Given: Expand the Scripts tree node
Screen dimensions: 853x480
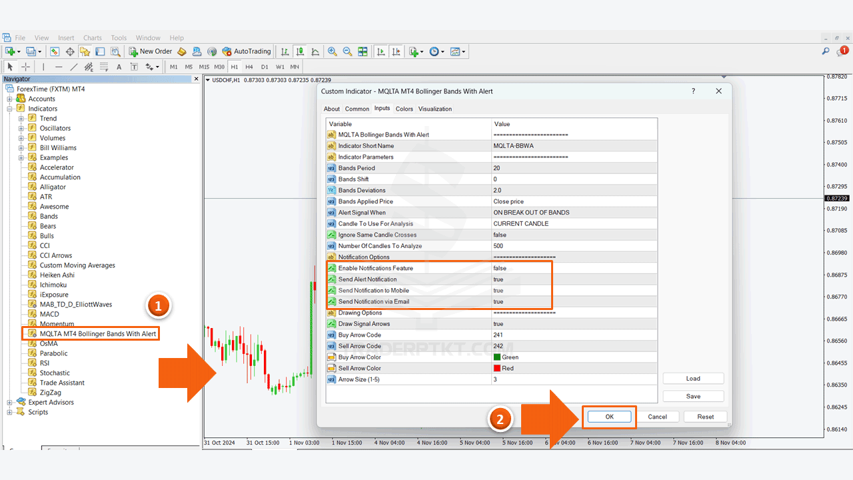Looking at the screenshot, I should click(x=10, y=412).
